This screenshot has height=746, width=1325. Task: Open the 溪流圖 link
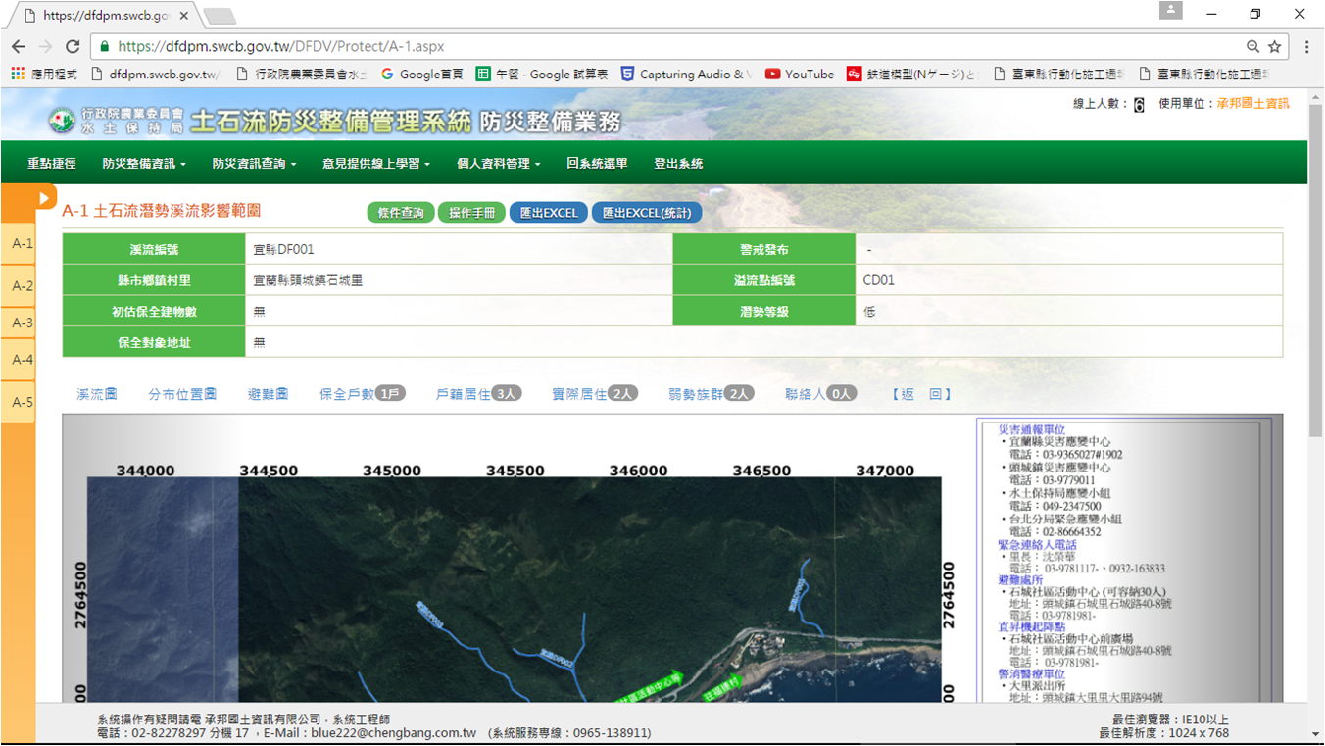click(x=97, y=394)
